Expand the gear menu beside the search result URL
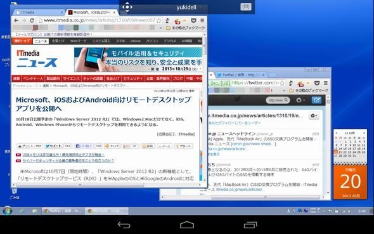The height and width of the screenshot is (234, 374). (314, 116)
